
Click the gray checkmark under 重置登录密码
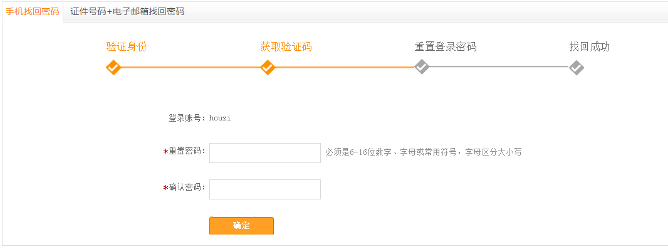click(422, 67)
